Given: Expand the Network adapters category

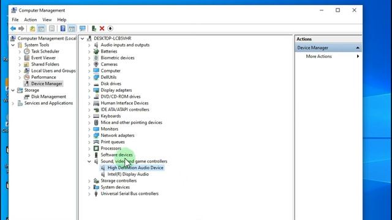Looking at the screenshot, I should coord(89,136).
